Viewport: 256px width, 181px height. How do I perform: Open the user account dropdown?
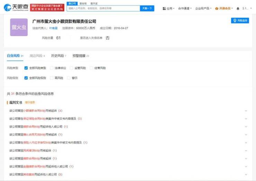[247, 8]
